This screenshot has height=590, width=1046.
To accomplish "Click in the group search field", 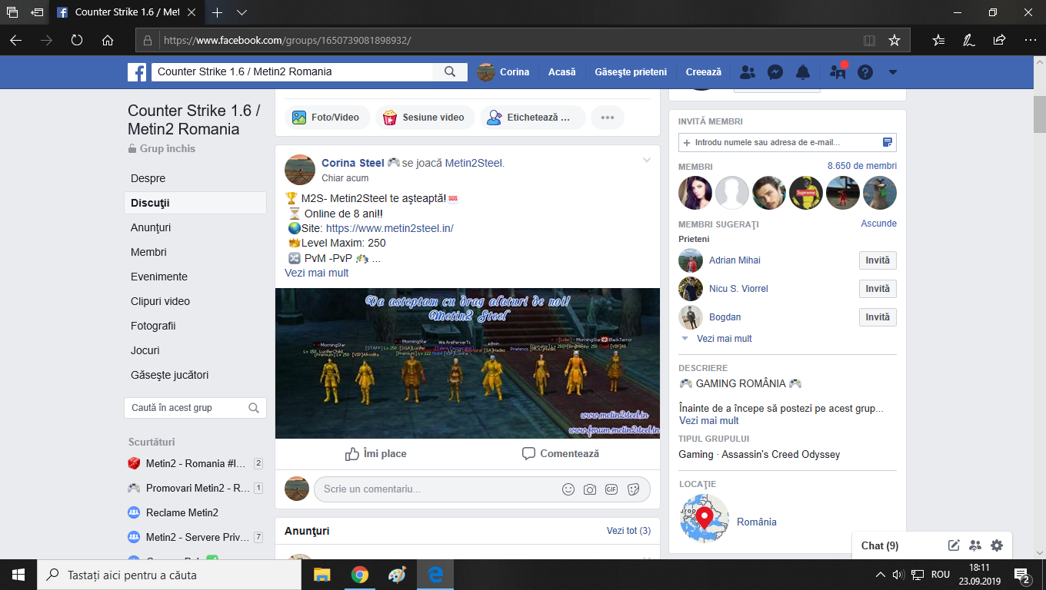I will (195, 408).
